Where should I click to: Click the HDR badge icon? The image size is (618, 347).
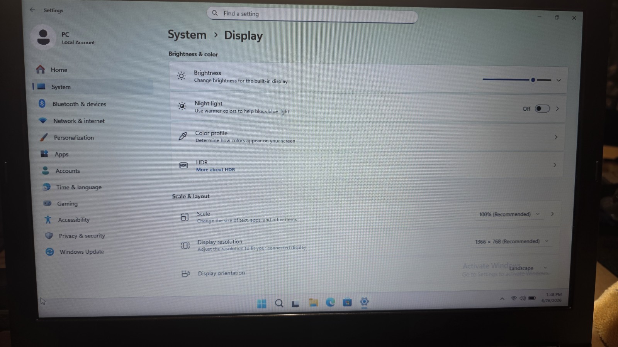point(183,165)
